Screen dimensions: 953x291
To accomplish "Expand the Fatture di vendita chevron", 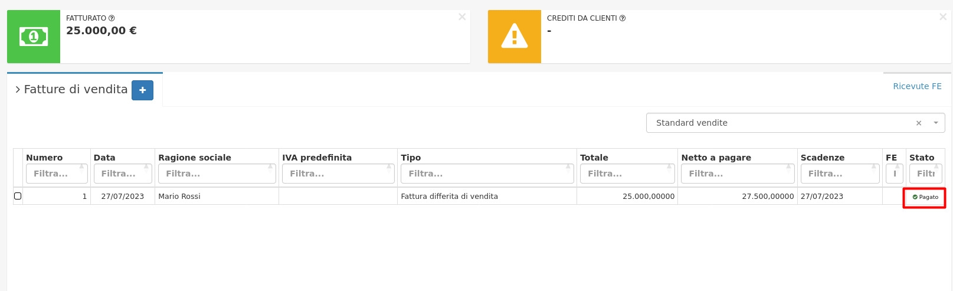I will (18, 90).
